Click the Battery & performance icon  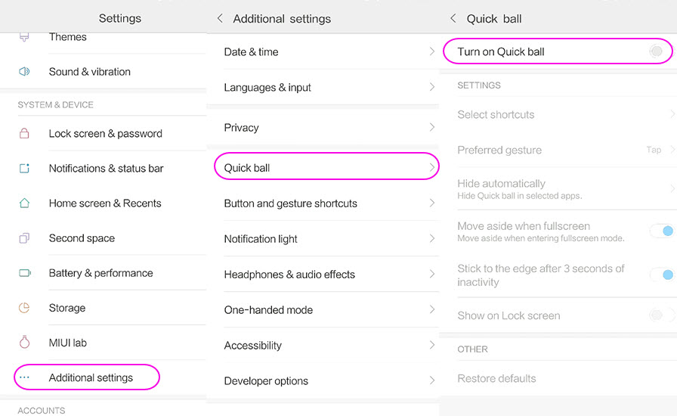pyautogui.click(x=24, y=273)
